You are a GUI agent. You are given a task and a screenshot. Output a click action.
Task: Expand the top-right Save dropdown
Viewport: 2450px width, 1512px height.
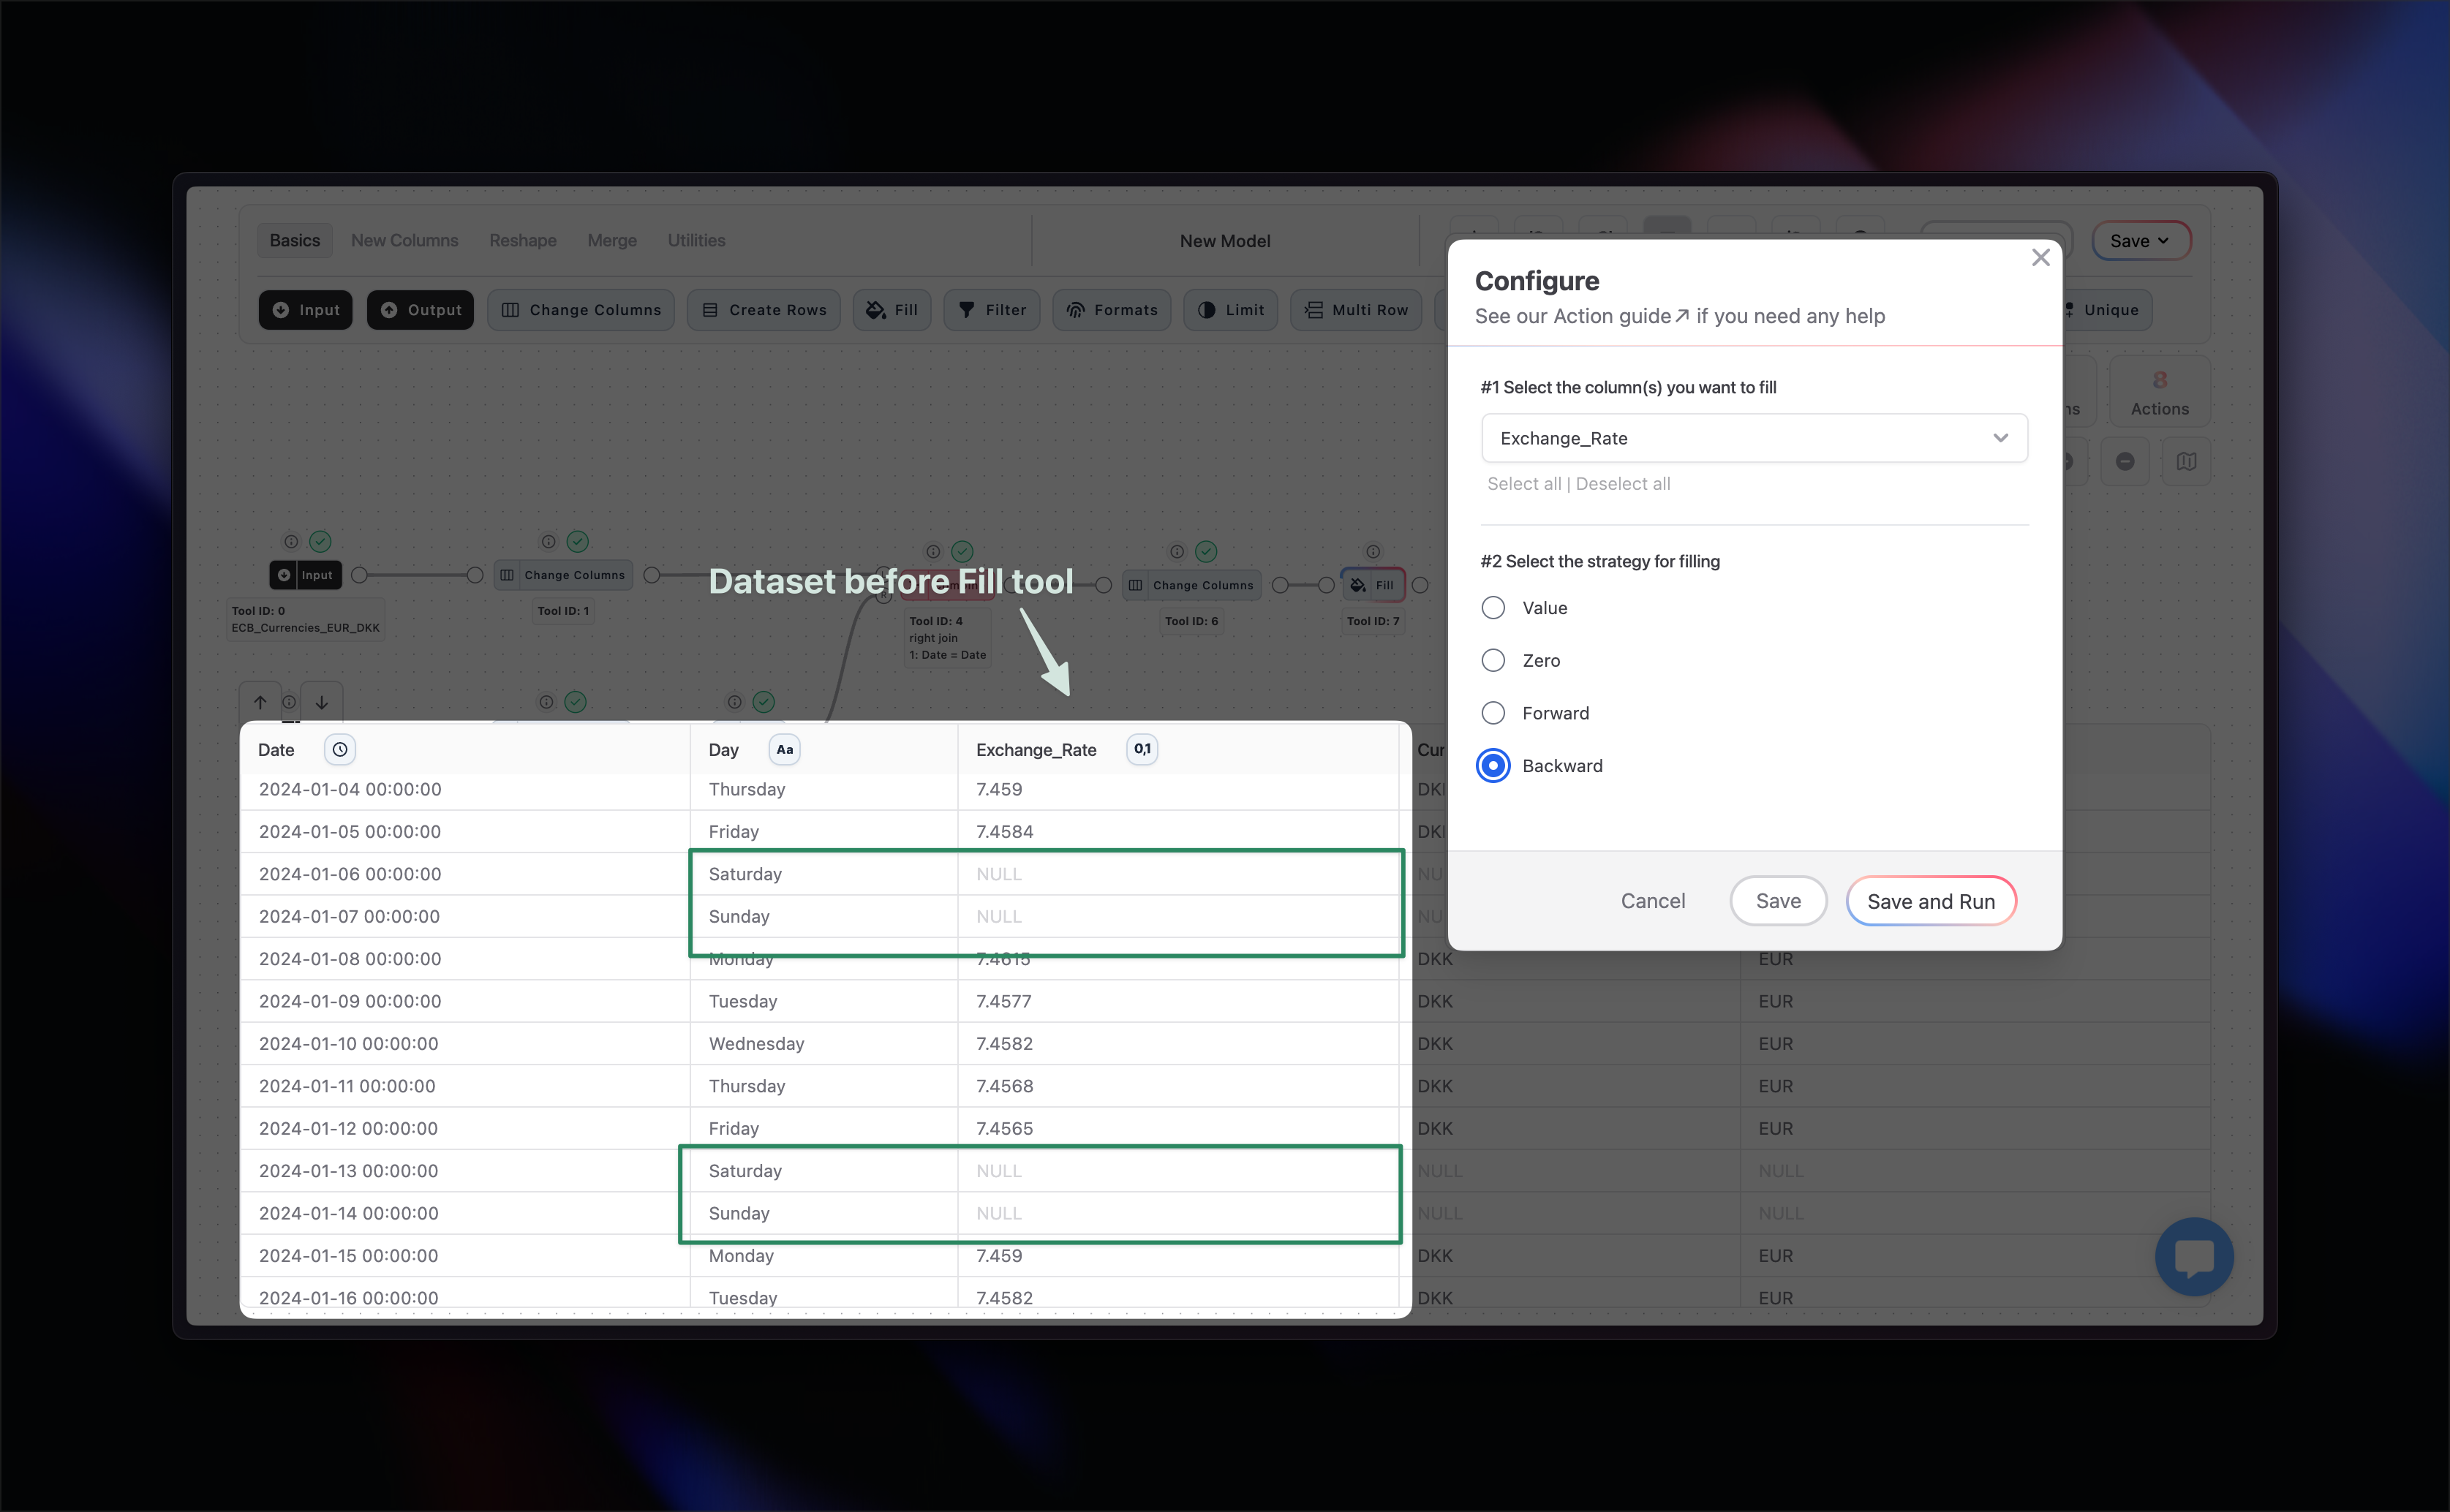pyautogui.click(x=2139, y=241)
